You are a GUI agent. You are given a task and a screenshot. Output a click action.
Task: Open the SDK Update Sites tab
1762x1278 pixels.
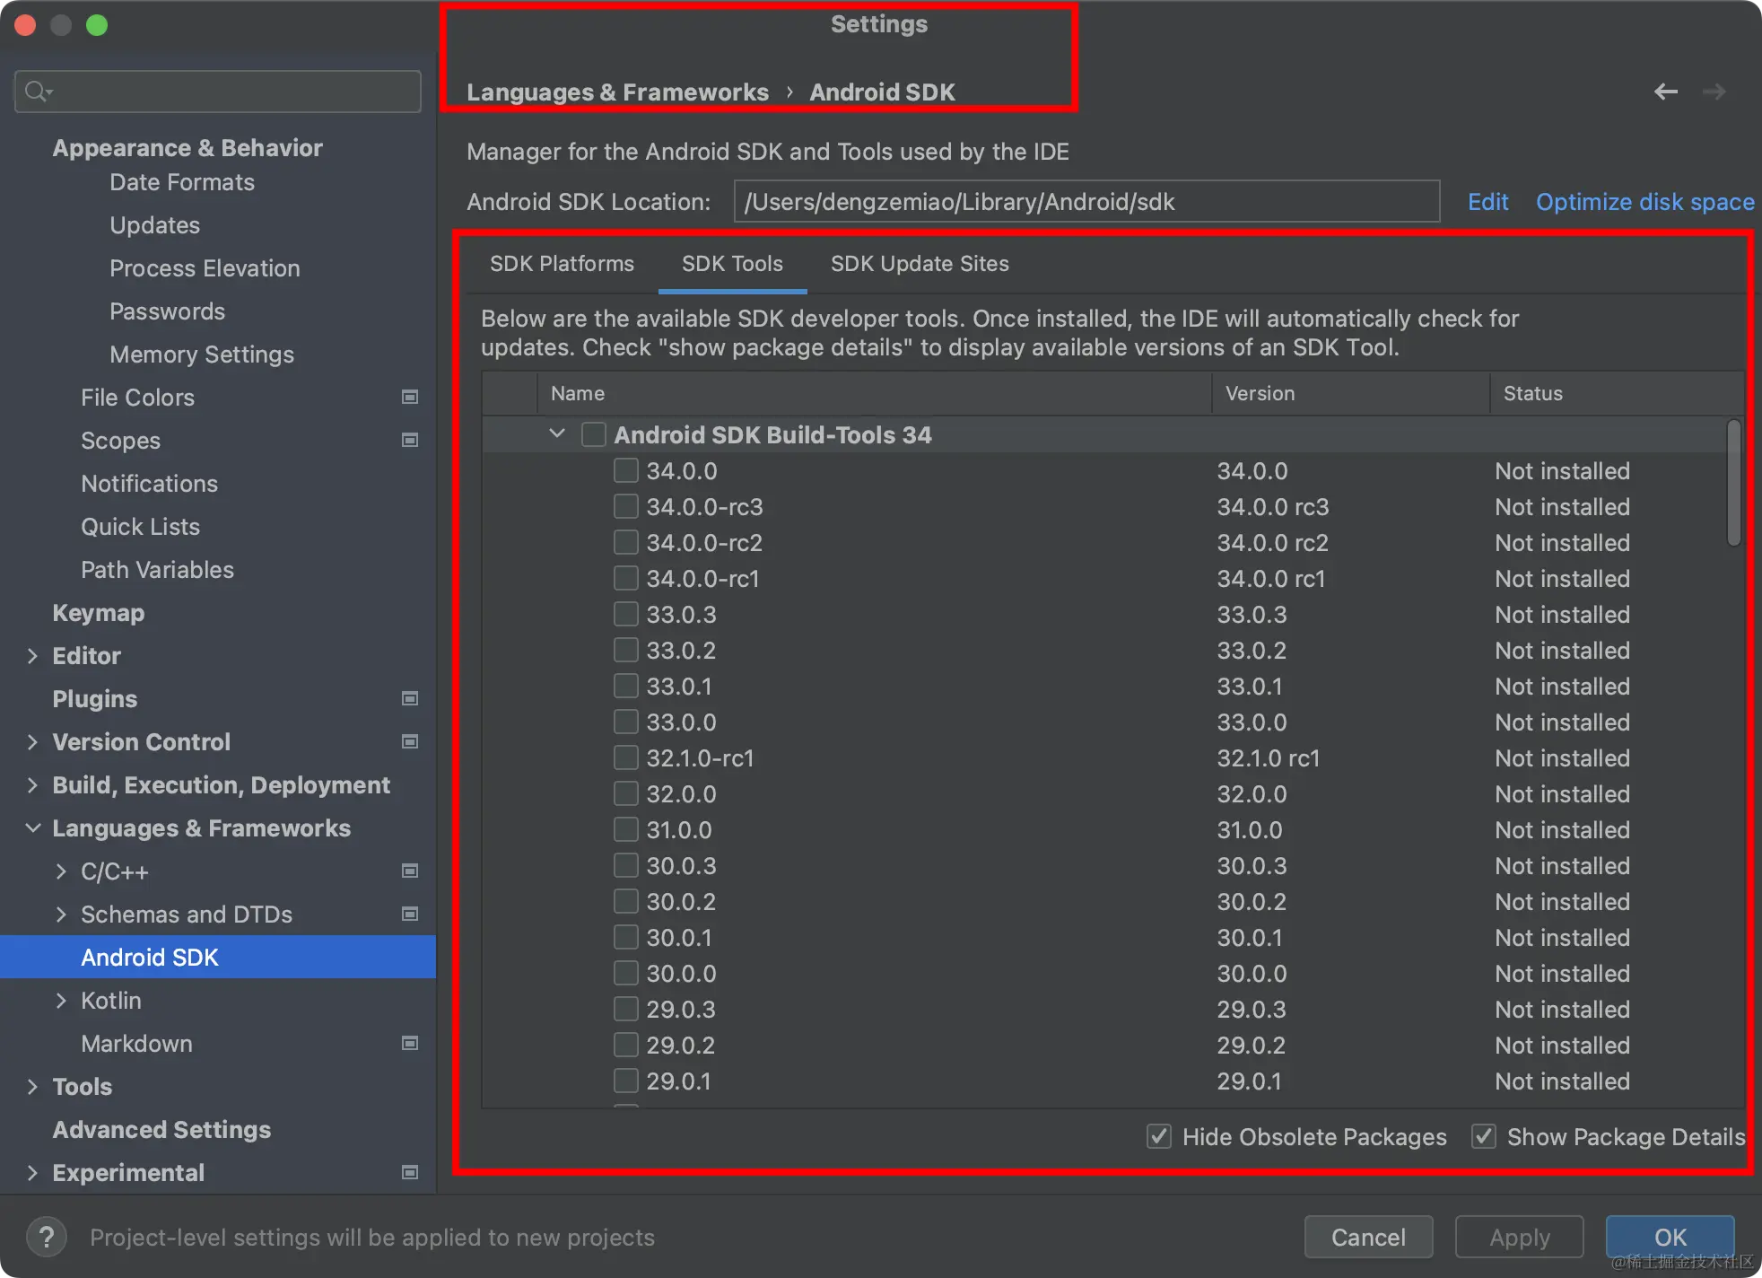(920, 264)
